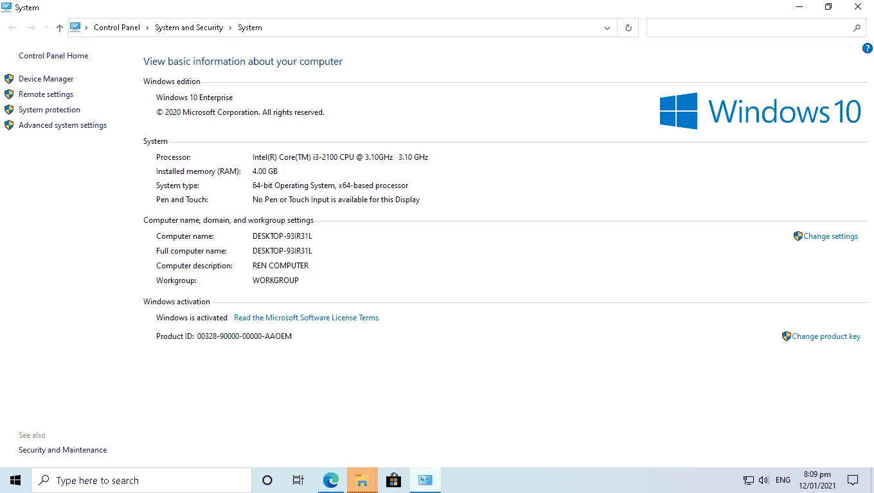Read the Microsoft Software License Terms
The width and height of the screenshot is (874, 493).
[306, 318]
